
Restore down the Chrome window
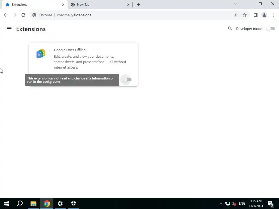click(x=260, y=4)
